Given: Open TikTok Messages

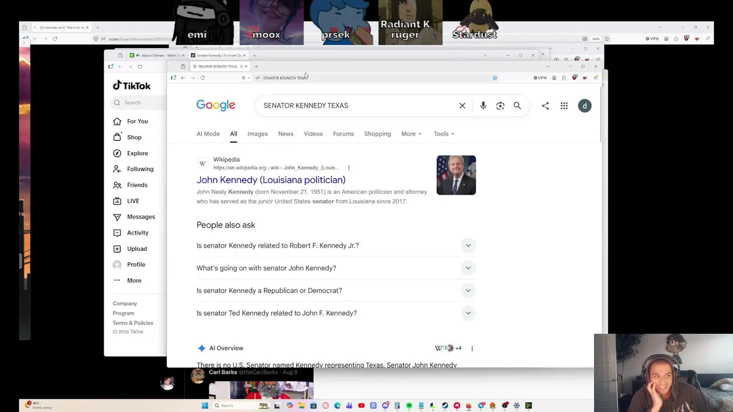Looking at the screenshot, I should tap(141, 217).
